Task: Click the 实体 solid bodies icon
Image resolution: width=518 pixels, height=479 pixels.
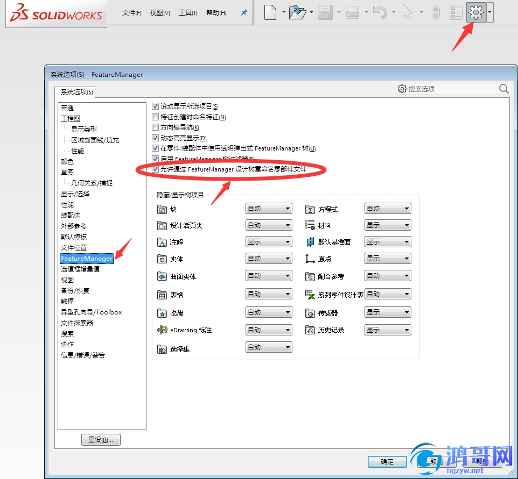Action: (162, 259)
